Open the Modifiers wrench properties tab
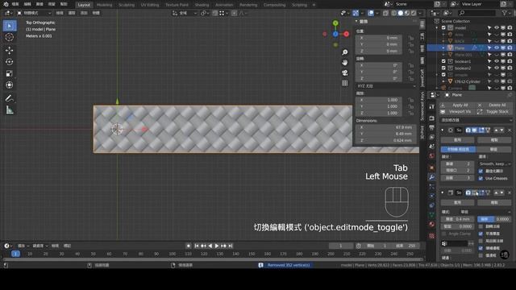Image resolution: width=516 pixels, height=290 pixels. point(432,177)
